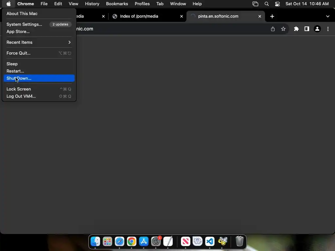Open the File menu
The width and height of the screenshot is (335, 251).
[x=44, y=4]
